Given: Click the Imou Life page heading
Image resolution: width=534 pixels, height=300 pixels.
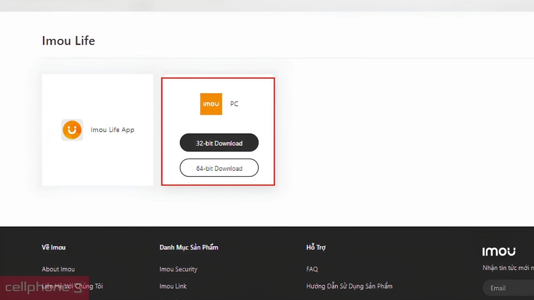Looking at the screenshot, I should [69, 41].
